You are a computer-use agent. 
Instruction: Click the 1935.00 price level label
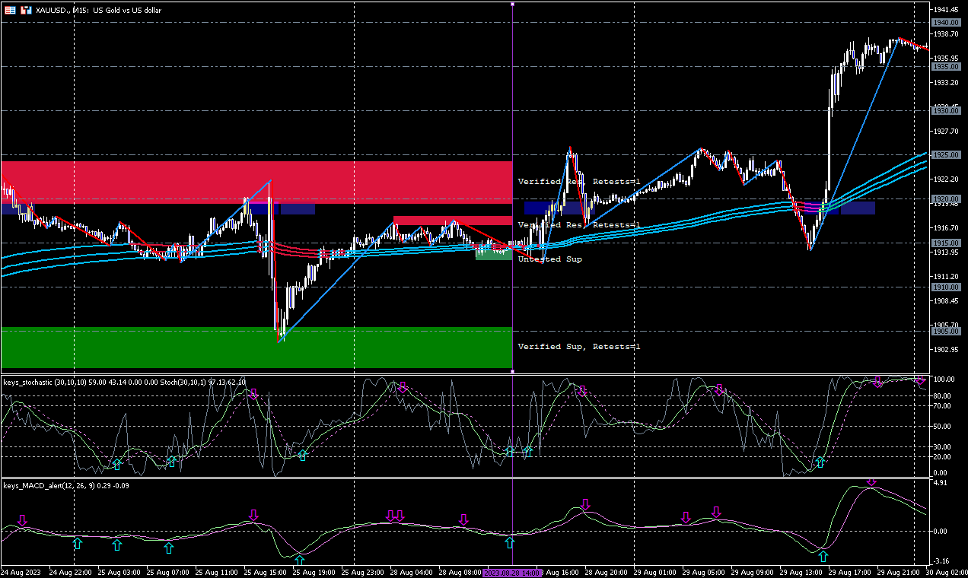tap(947, 67)
